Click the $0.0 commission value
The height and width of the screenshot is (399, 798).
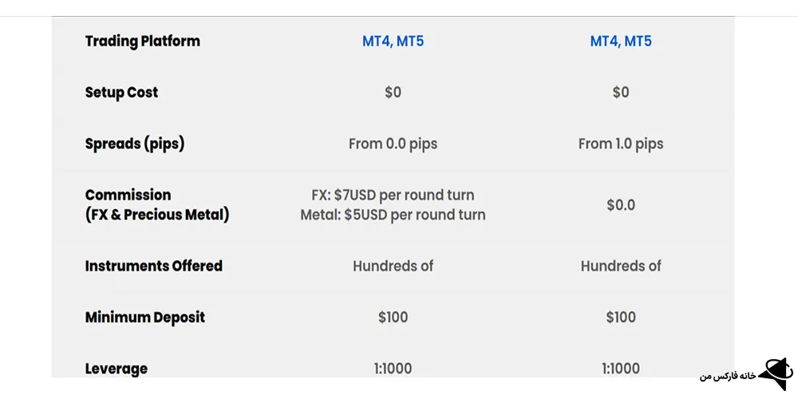click(621, 205)
